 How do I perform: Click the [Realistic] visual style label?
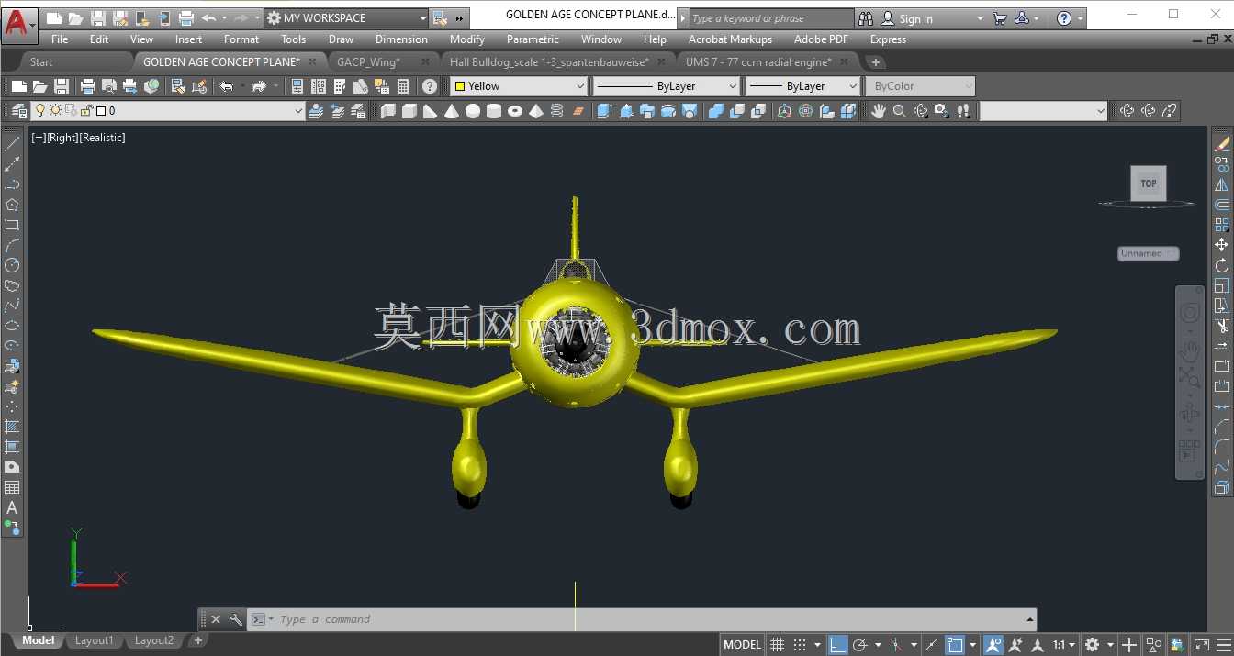[x=101, y=138]
